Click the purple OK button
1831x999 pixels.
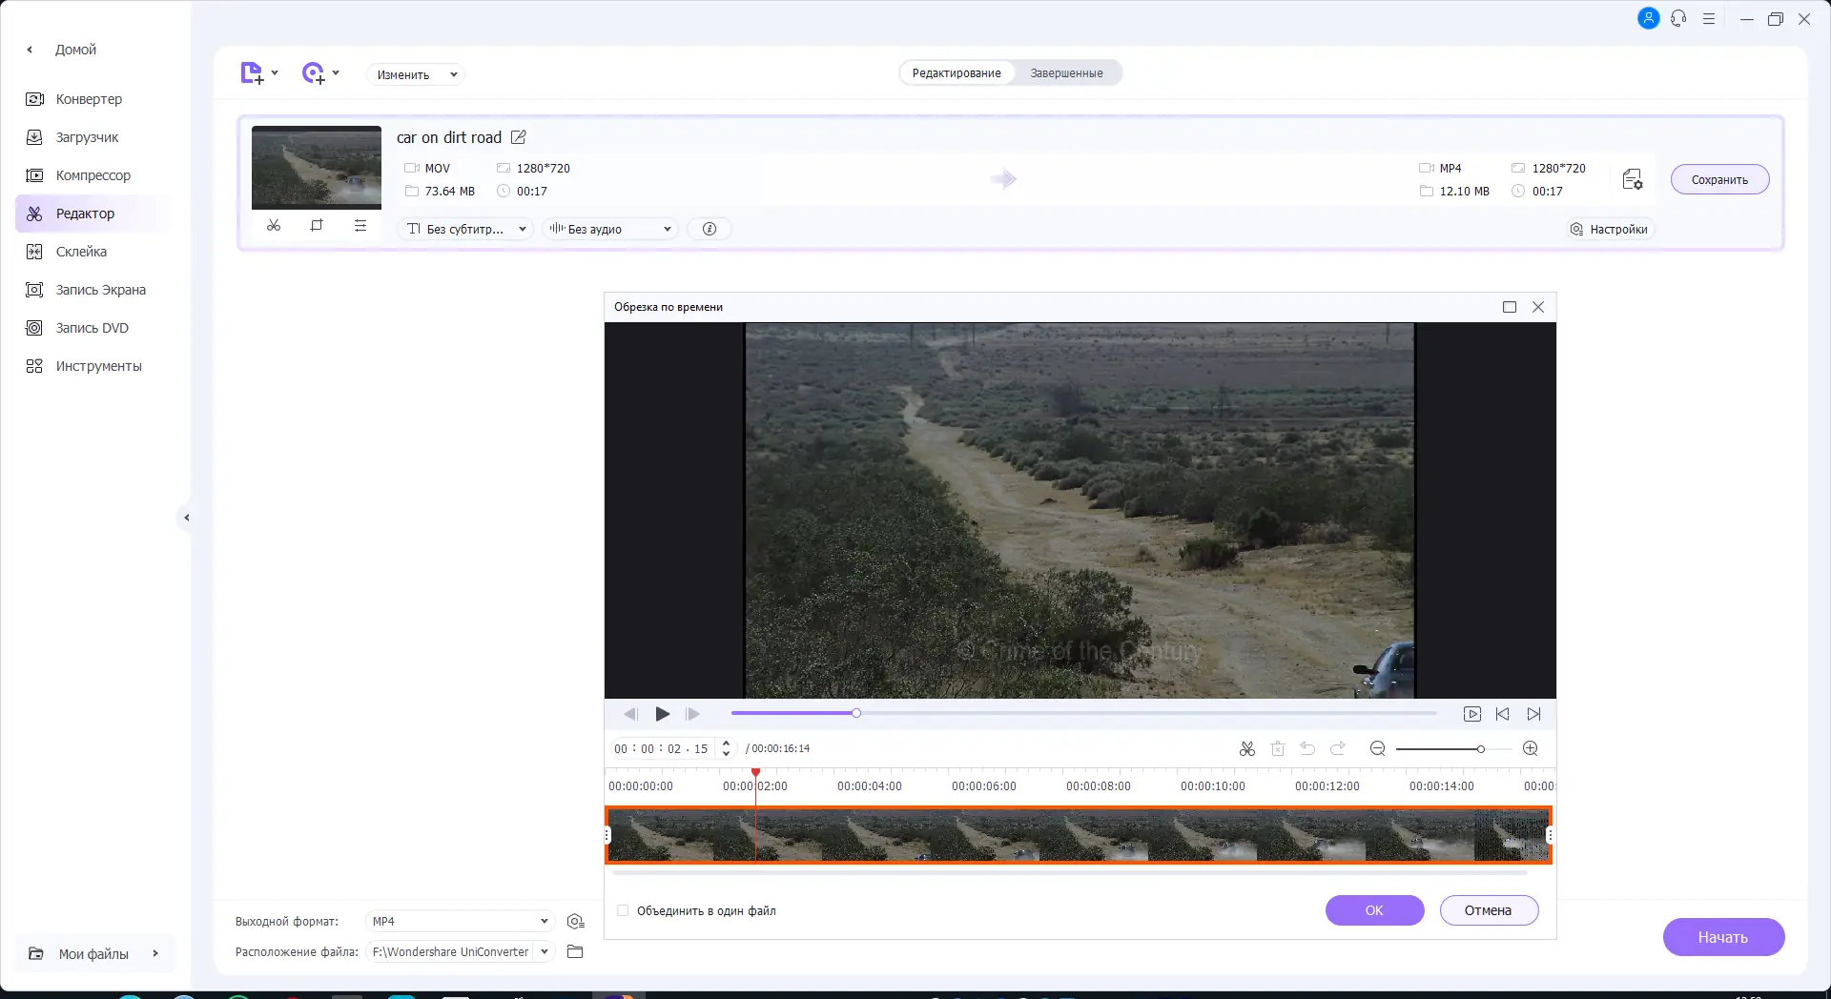(x=1374, y=910)
